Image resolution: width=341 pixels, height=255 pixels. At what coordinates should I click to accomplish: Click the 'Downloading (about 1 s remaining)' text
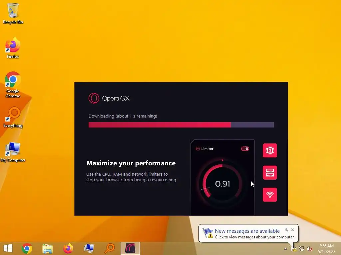[x=123, y=116]
